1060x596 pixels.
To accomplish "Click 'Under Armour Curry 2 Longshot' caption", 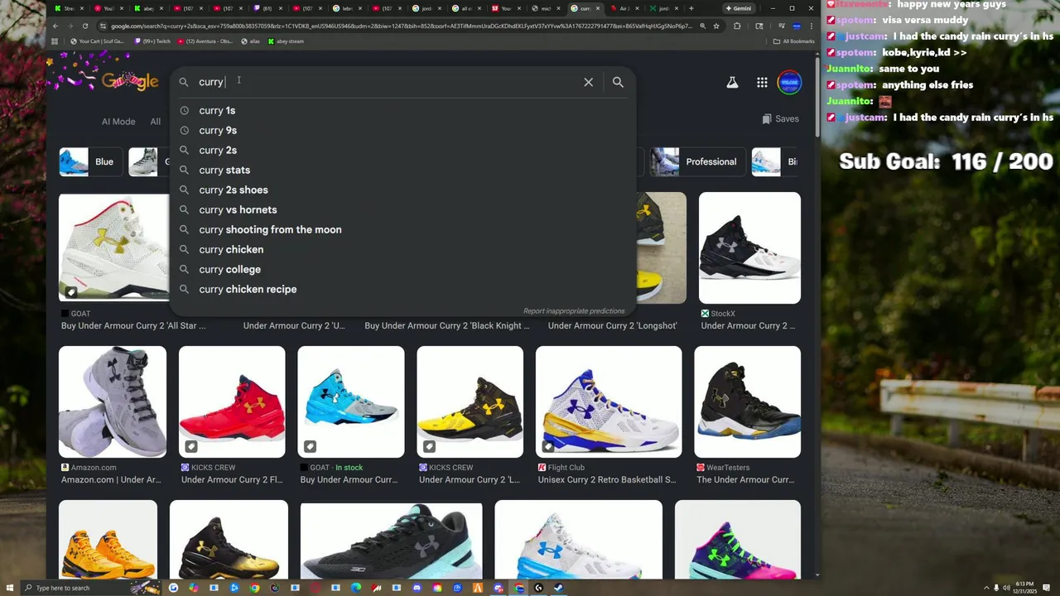I will 612,325.
